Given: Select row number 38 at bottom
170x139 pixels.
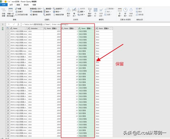Looking at the screenshot, I should point(8,136).
